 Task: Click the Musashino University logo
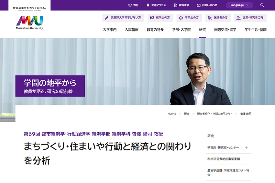[x=29, y=23]
